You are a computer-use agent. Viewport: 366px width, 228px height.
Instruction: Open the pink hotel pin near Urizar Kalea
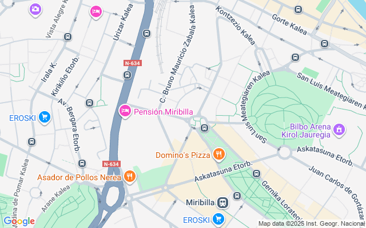96,11
